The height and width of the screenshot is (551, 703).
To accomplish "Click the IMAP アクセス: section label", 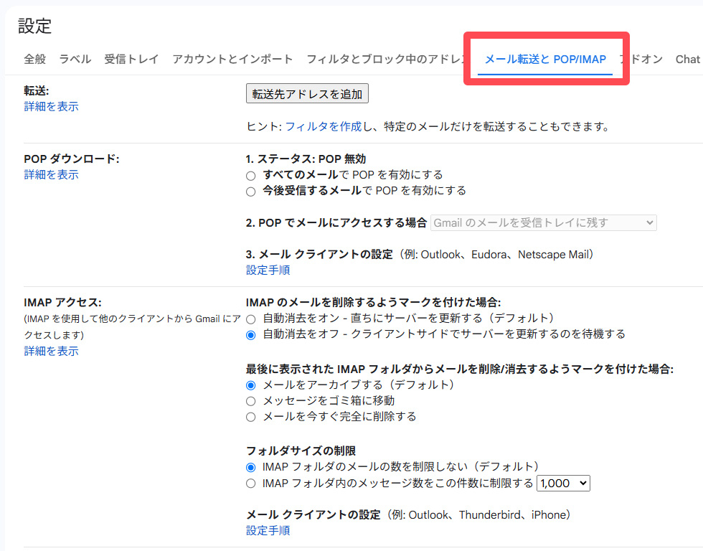I will pyautogui.click(x=63, y=303).
